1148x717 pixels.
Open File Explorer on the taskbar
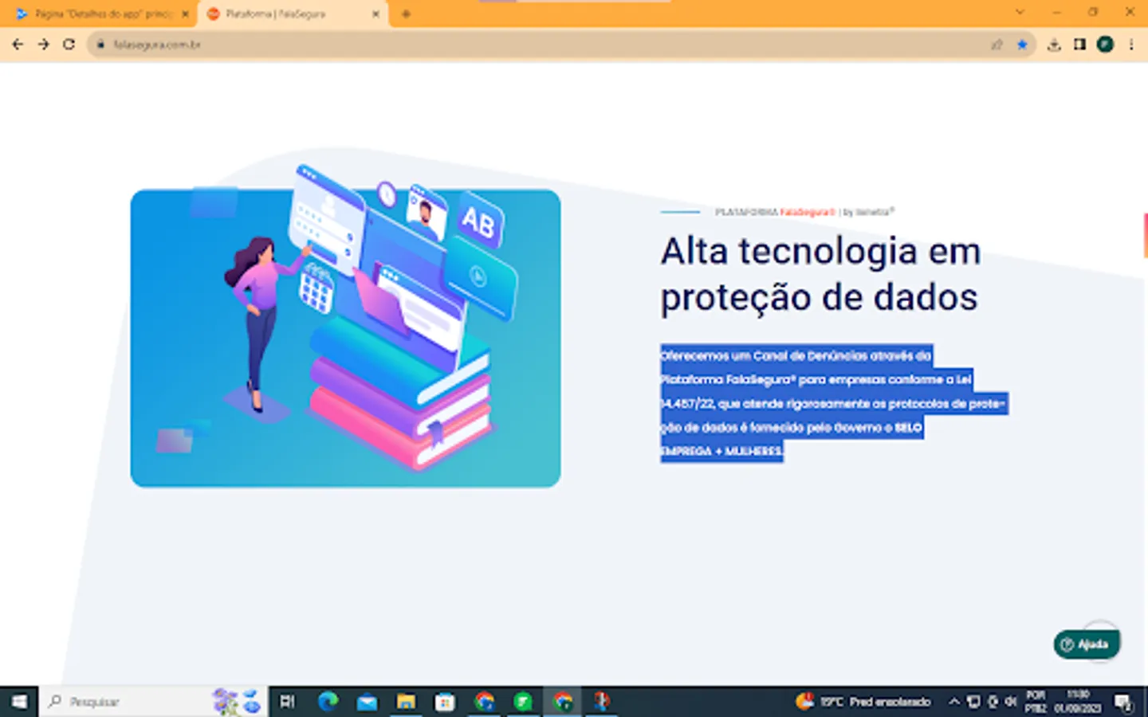tap(406, 701)
